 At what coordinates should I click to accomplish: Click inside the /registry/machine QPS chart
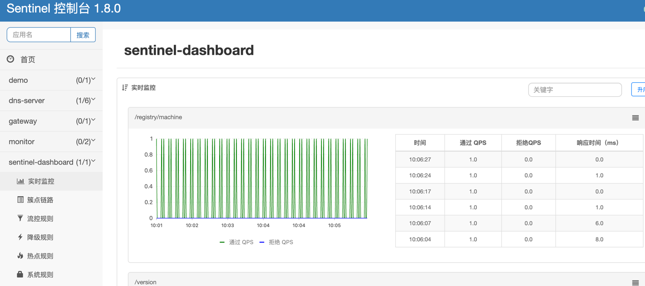[261, 178]
